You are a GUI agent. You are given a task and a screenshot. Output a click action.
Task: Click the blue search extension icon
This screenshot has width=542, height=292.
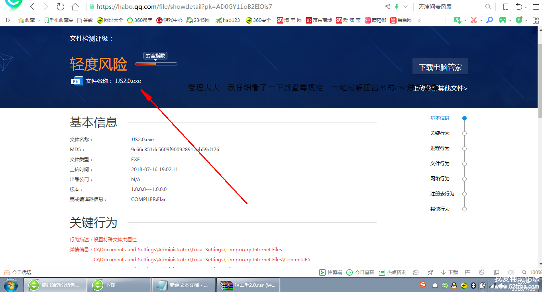click(x=490, y=20)
